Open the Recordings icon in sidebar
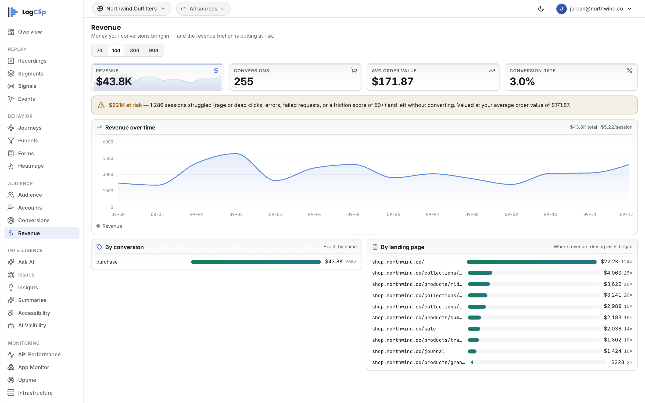 [11, 61]
